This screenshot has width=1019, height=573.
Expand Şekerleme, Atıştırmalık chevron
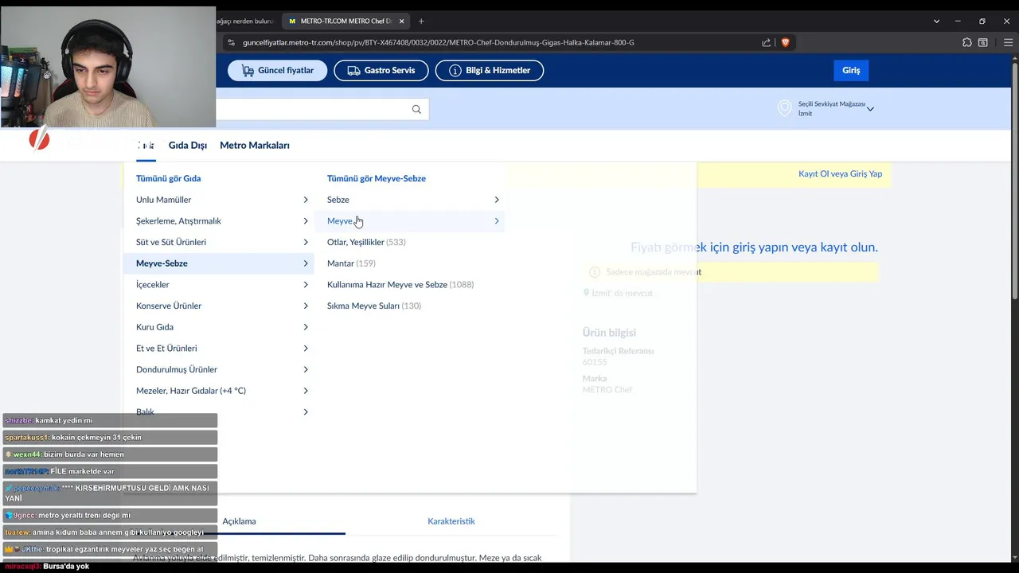[306, 221]
